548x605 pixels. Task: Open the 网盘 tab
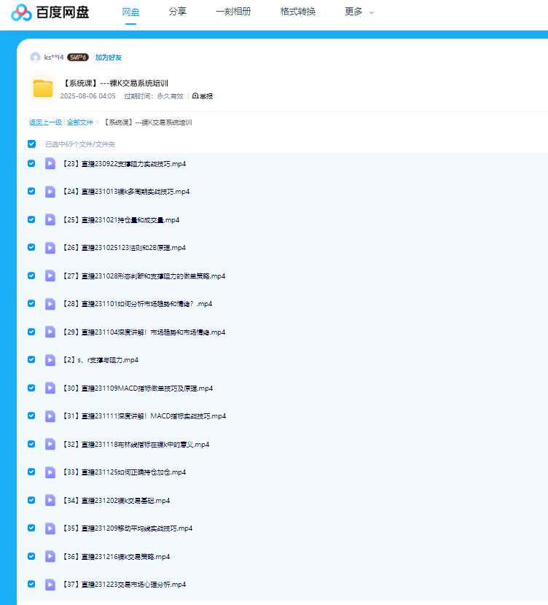click(x=130, y=12)
